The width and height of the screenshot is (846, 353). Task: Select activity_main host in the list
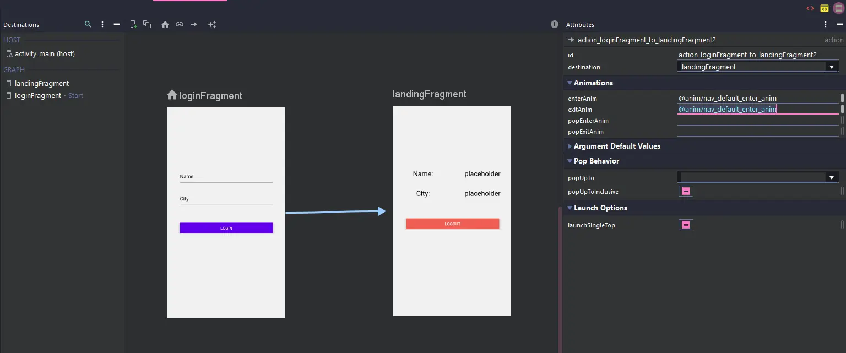45,54
